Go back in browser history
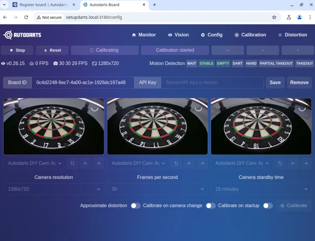Screen dimensions: 315x241 click(5, 17)
